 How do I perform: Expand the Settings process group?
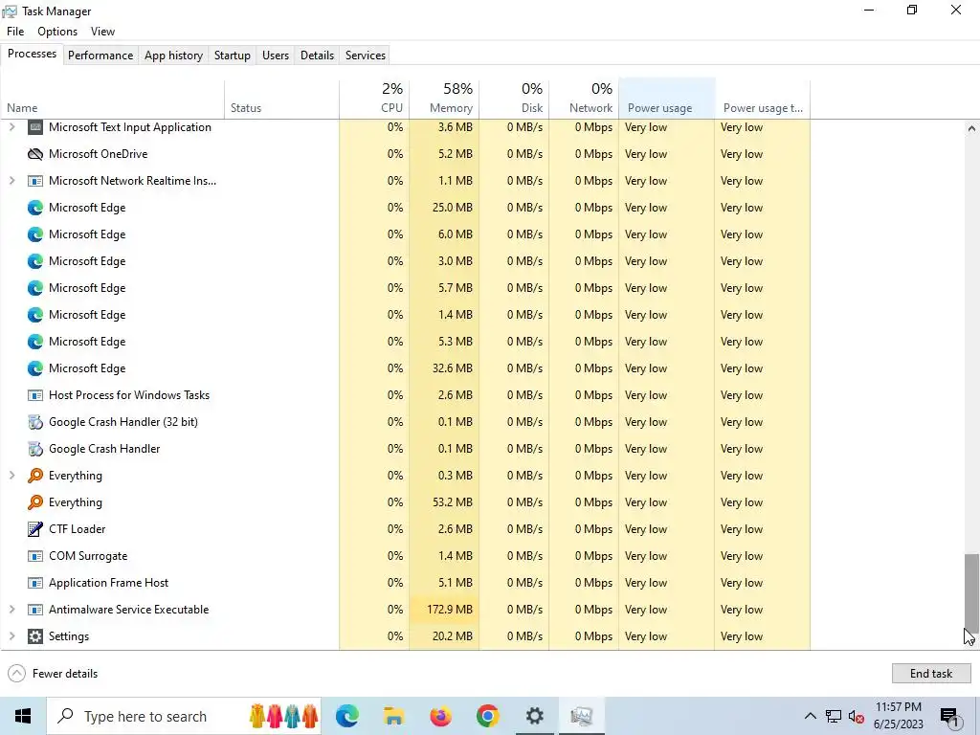pyautogui.click(x=11, y=636)
